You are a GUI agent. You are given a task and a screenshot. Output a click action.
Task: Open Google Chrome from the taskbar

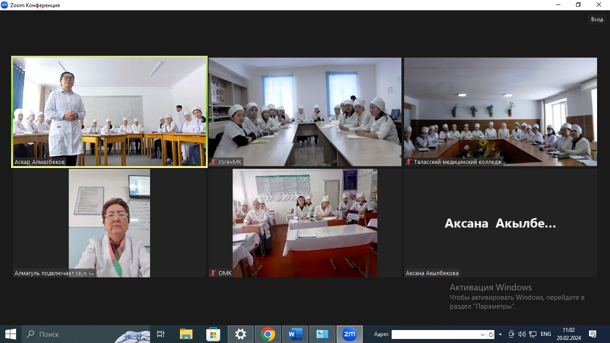pos(268,334)
